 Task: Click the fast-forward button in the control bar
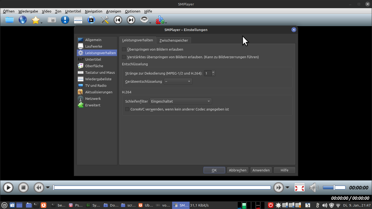(x=279, y=188)
